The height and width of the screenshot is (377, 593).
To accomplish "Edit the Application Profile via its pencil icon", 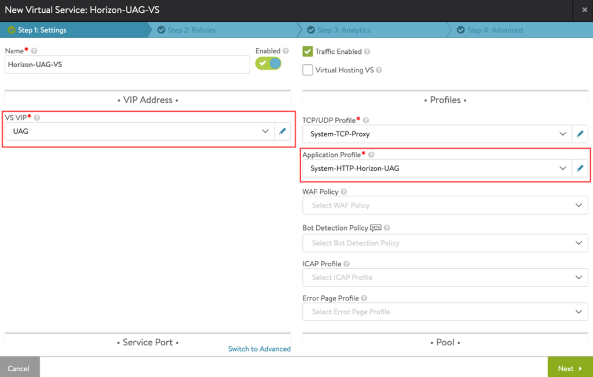I will pyautogui.click(x=580, y=168).
